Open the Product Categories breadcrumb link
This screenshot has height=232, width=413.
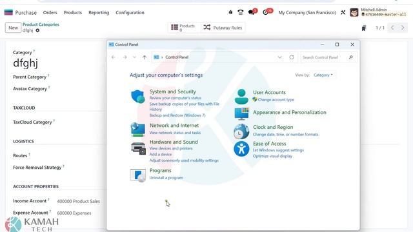pyautogui.click(x=41, y=24)
